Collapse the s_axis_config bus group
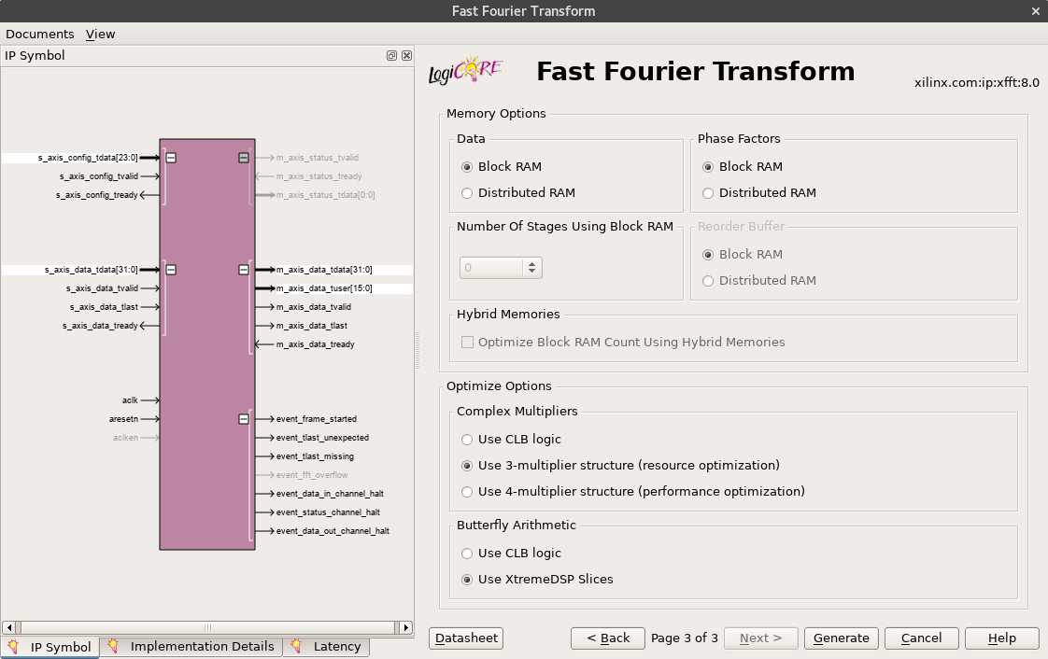1048x659 pixels. coord(171,158)
